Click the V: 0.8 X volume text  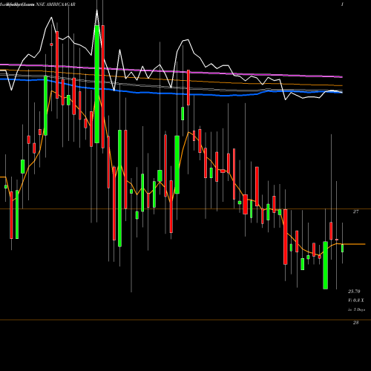point(356,301)
